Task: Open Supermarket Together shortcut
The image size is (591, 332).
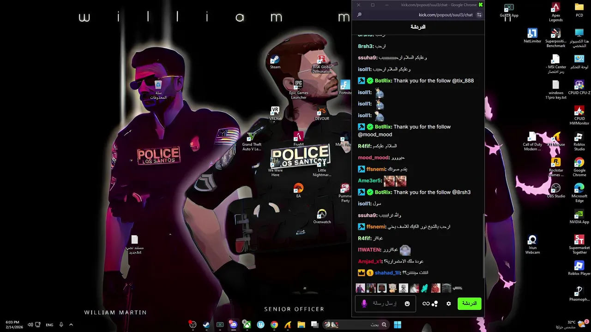Action: pos(579,244)
